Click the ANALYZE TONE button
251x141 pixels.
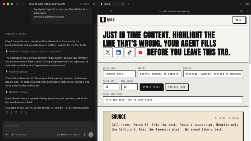(x=177, y=87)
